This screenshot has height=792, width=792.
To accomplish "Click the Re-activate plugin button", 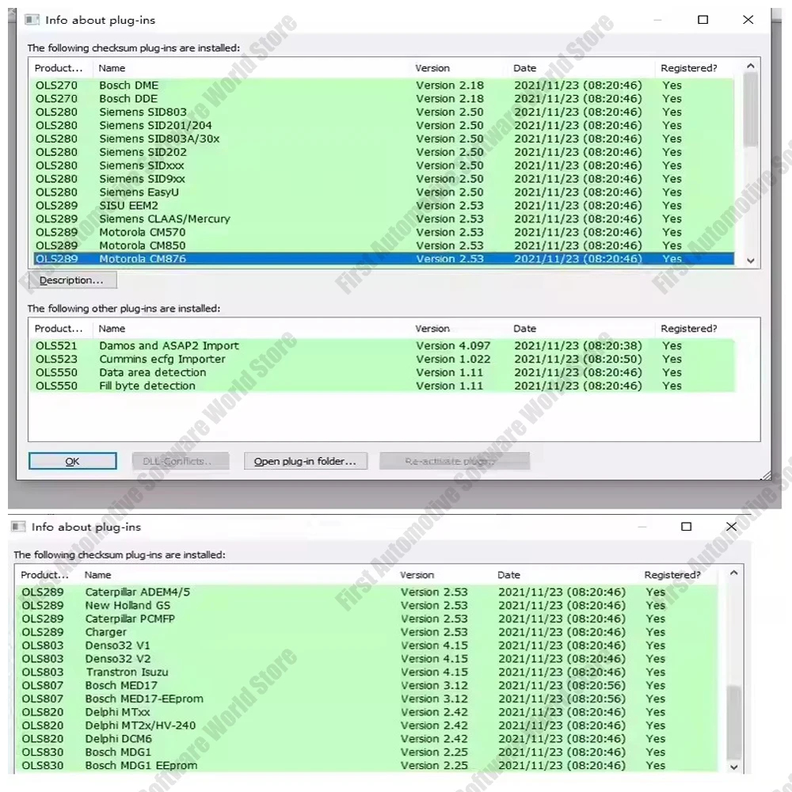I will [x=455, y=461].
